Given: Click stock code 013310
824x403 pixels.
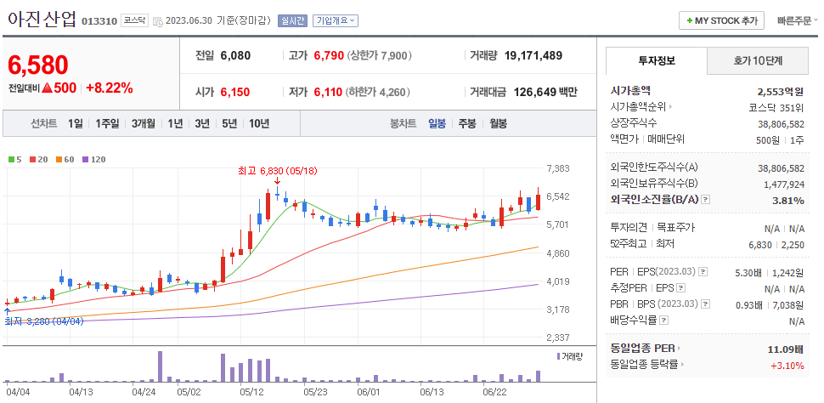Looking at the screenshot, I should [x=99, y=22].
